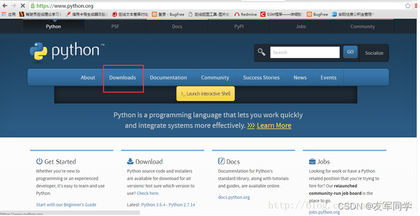Open the Documentation menu

tap(169, 77)
